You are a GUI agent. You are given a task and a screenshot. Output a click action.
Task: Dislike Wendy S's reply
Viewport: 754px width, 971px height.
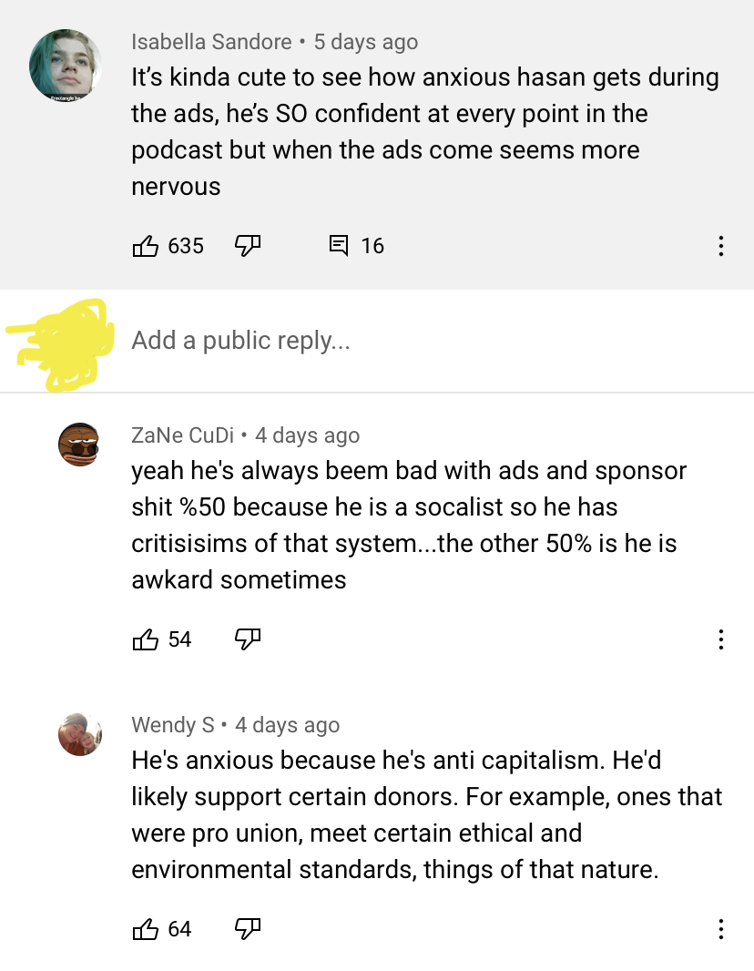click(248, 929)
